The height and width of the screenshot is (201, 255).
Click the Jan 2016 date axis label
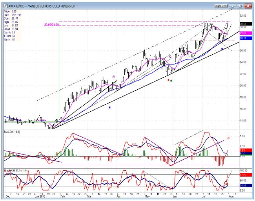click(40, 196)
